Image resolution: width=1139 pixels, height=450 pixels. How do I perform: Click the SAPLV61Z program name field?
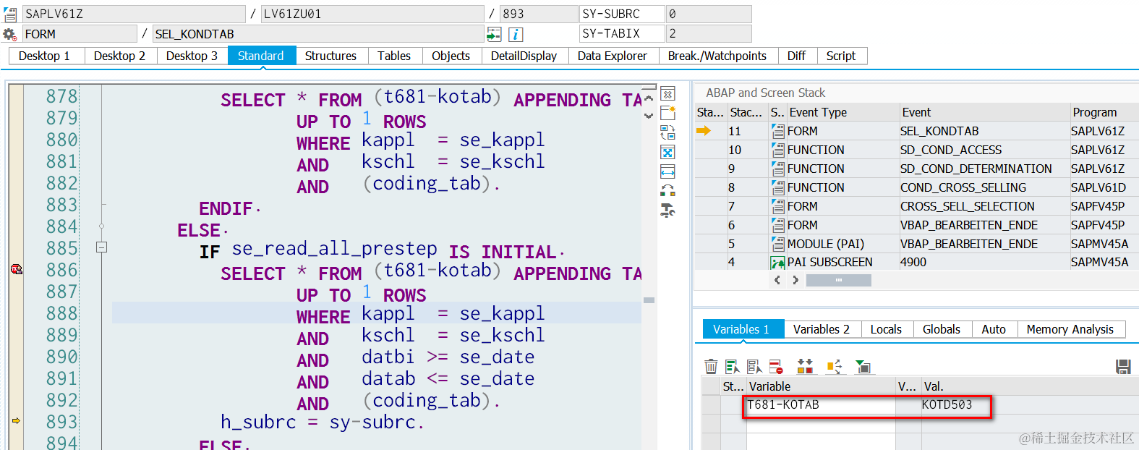tap(134, 14)
